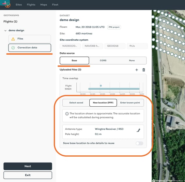Screen dimensions: 185x182
Task: Click the info icon in location notice
Action: pyautogui.click(x=67, y=114)
